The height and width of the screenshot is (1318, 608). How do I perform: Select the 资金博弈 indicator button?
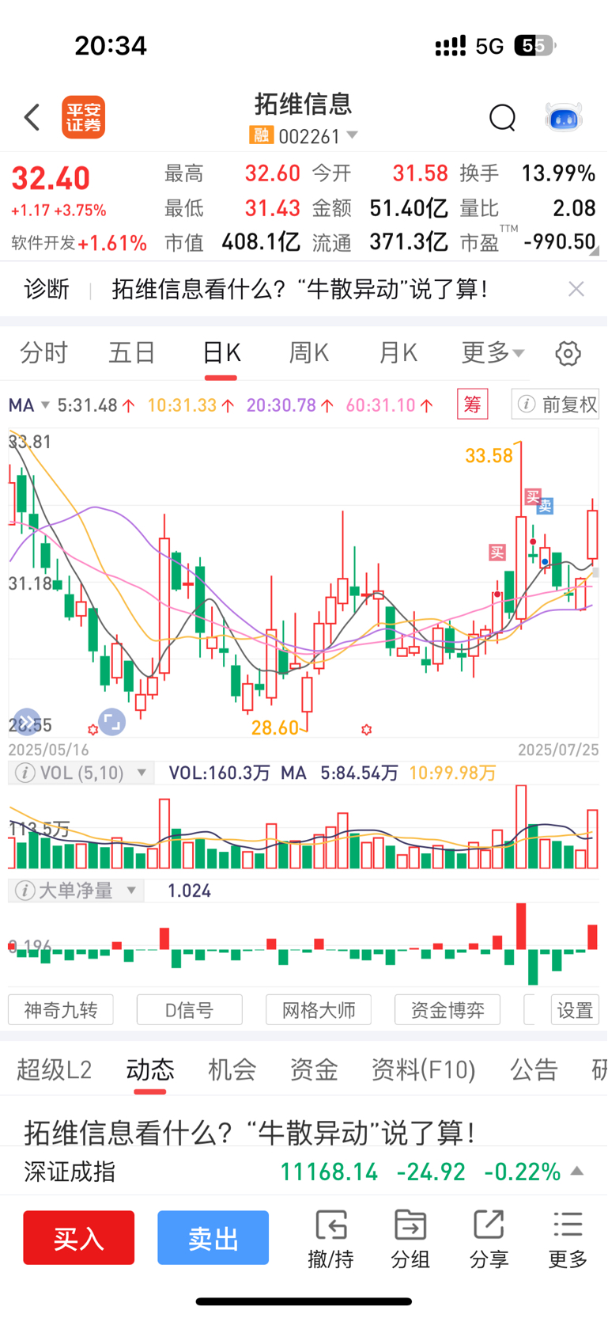[448, 1010]
